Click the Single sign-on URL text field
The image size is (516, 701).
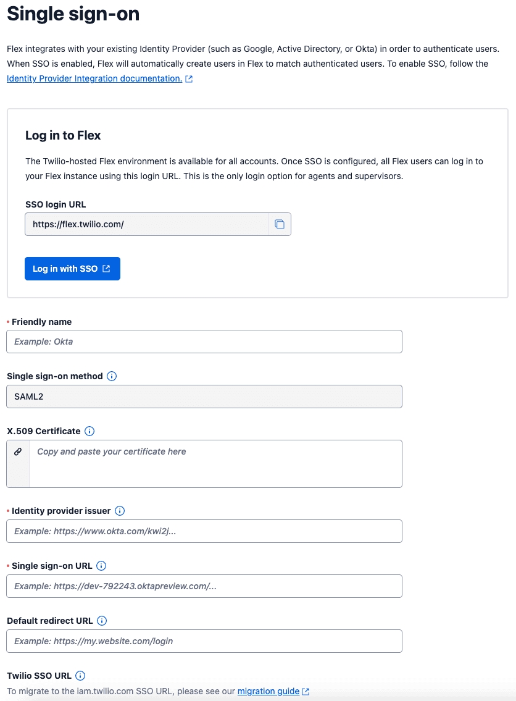[x=204, y=586]
